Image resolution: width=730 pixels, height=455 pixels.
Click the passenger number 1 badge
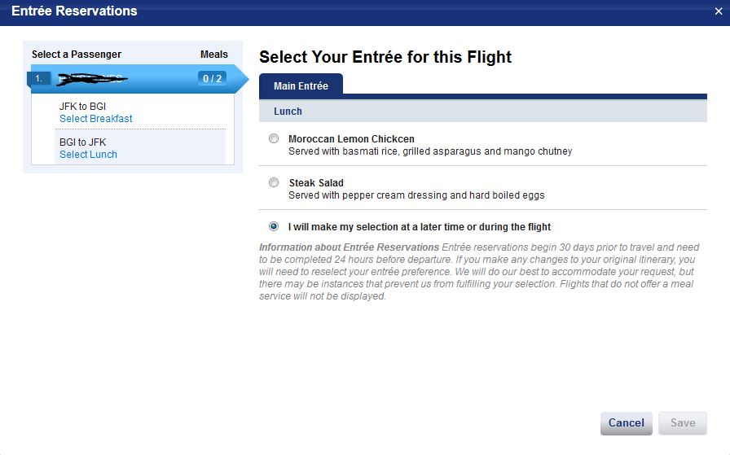coord(40,79)
